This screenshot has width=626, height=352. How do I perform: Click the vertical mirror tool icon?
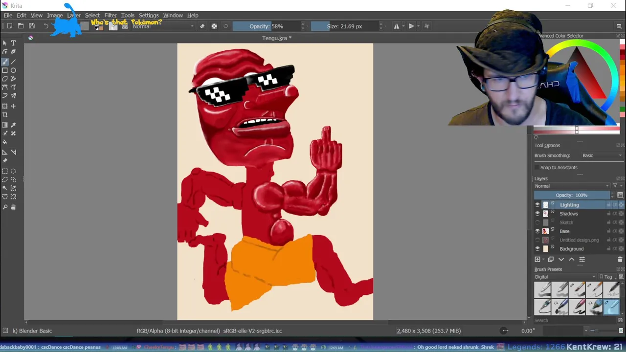(411, 26)
